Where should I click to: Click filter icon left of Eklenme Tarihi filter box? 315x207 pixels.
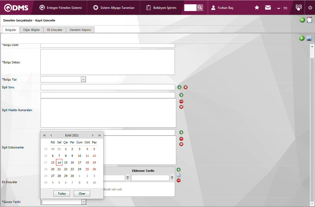pos(128,178)
